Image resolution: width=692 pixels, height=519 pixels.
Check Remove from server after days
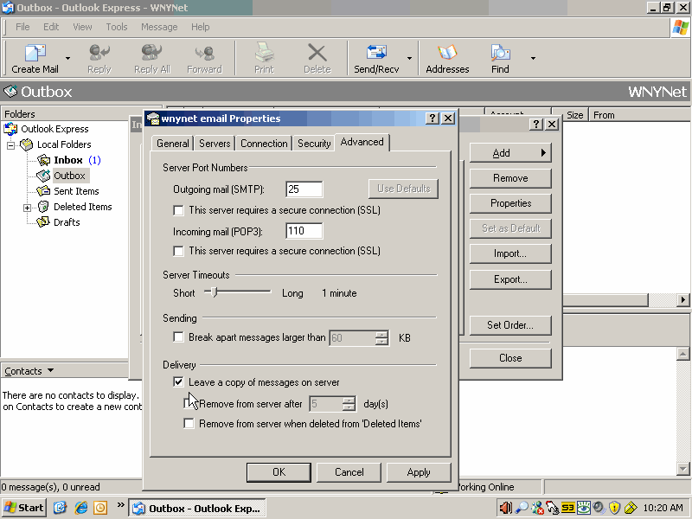[x=189, y=403]
